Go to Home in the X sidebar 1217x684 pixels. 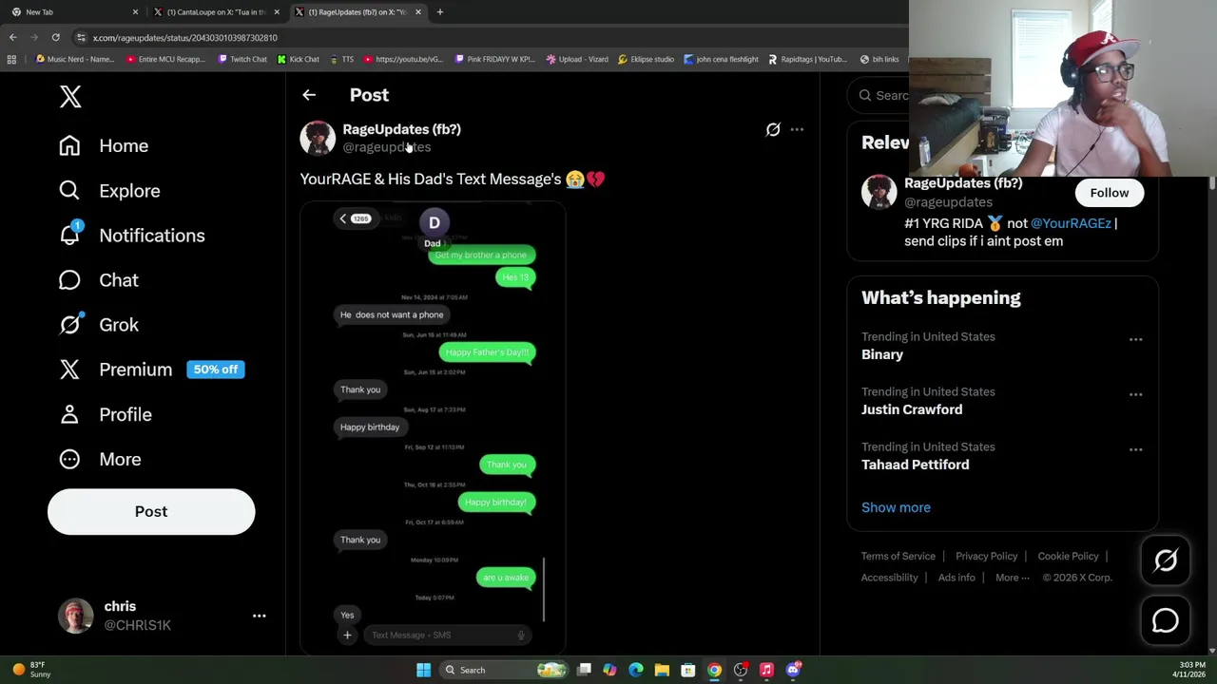(x=104, y=145)
